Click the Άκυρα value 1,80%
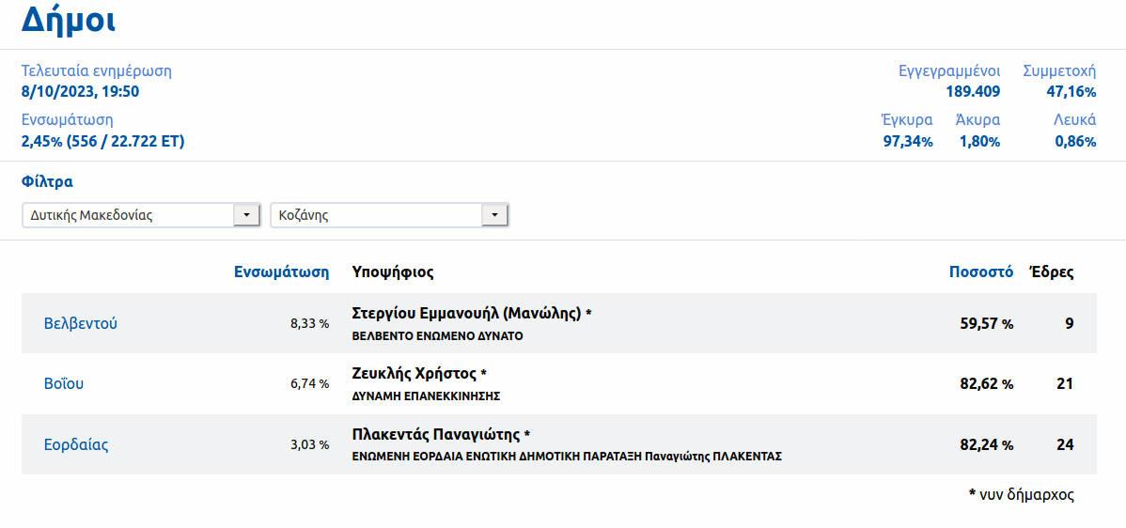 click(x=979, y=141)
